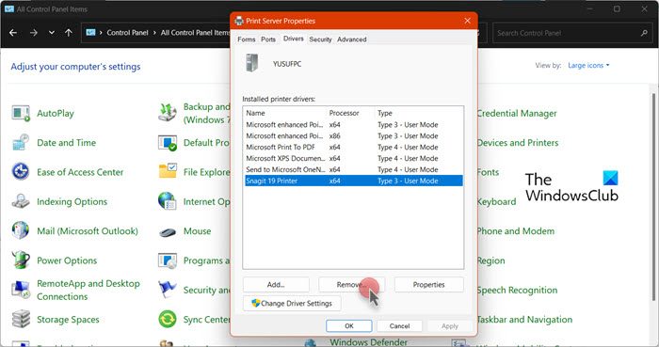659x347 pixels.
Task: Open the Mouse icon
Action: [x=168, y=231]
